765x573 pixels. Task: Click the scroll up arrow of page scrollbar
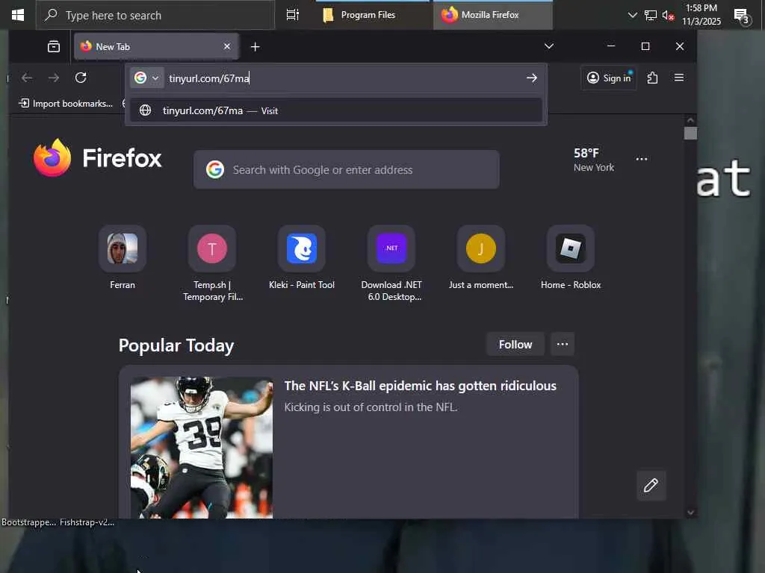tap(690, 120)
